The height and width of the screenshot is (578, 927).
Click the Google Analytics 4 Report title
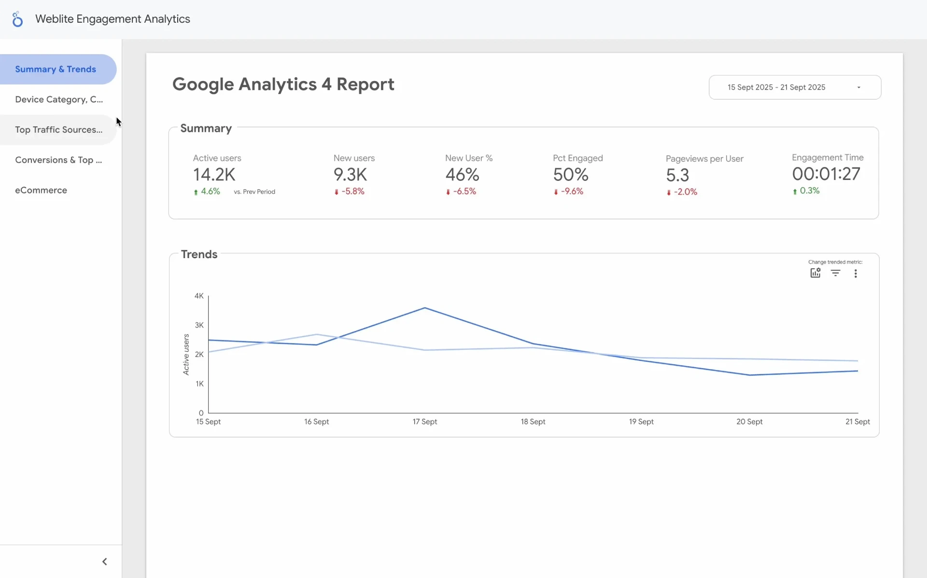[283, 84]
